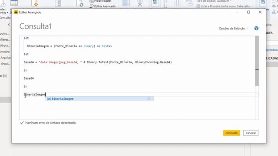
Task: Collapse the queries pane chevron
Action: pos(9,25)
